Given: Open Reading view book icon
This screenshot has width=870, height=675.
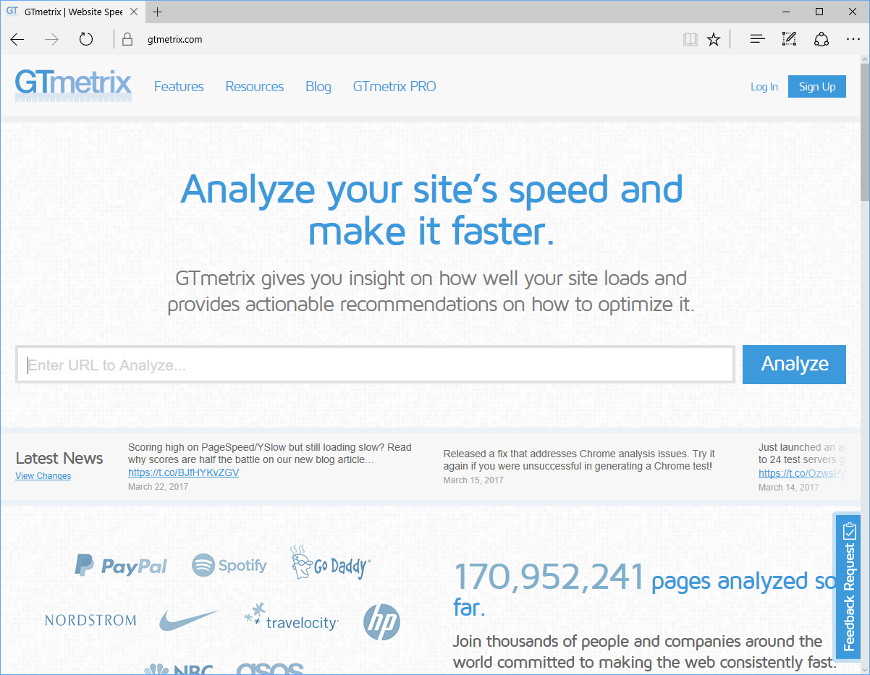Looking at the screenshot, I should point(690,40).
